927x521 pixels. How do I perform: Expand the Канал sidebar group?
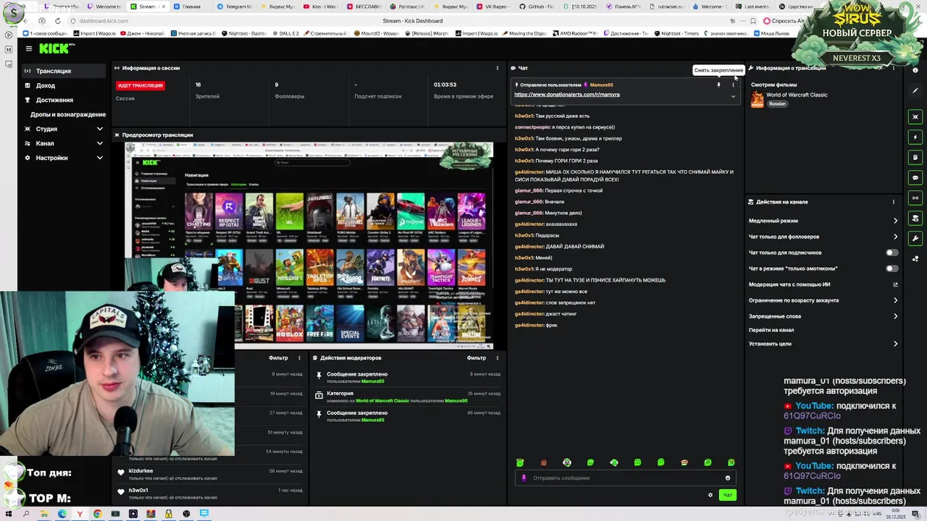pyautogui.click(x=64, y=143)
